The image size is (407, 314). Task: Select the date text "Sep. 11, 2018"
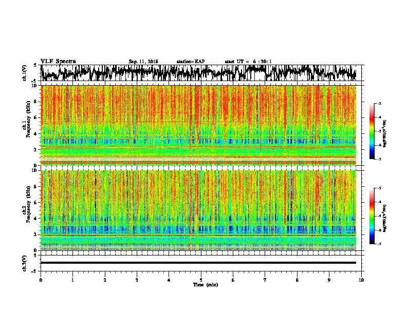tap(143, 62)
